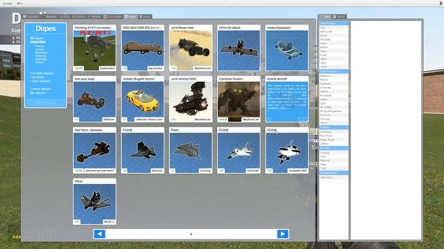Switch to the Vehicles tab
The width and height of the screenshot is (444, 249).
[94, 17]
